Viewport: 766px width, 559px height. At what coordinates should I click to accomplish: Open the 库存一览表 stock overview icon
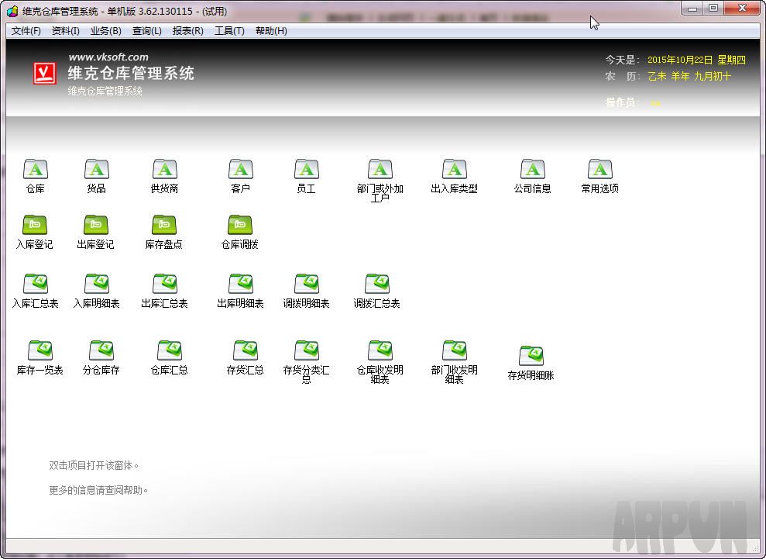40,350
